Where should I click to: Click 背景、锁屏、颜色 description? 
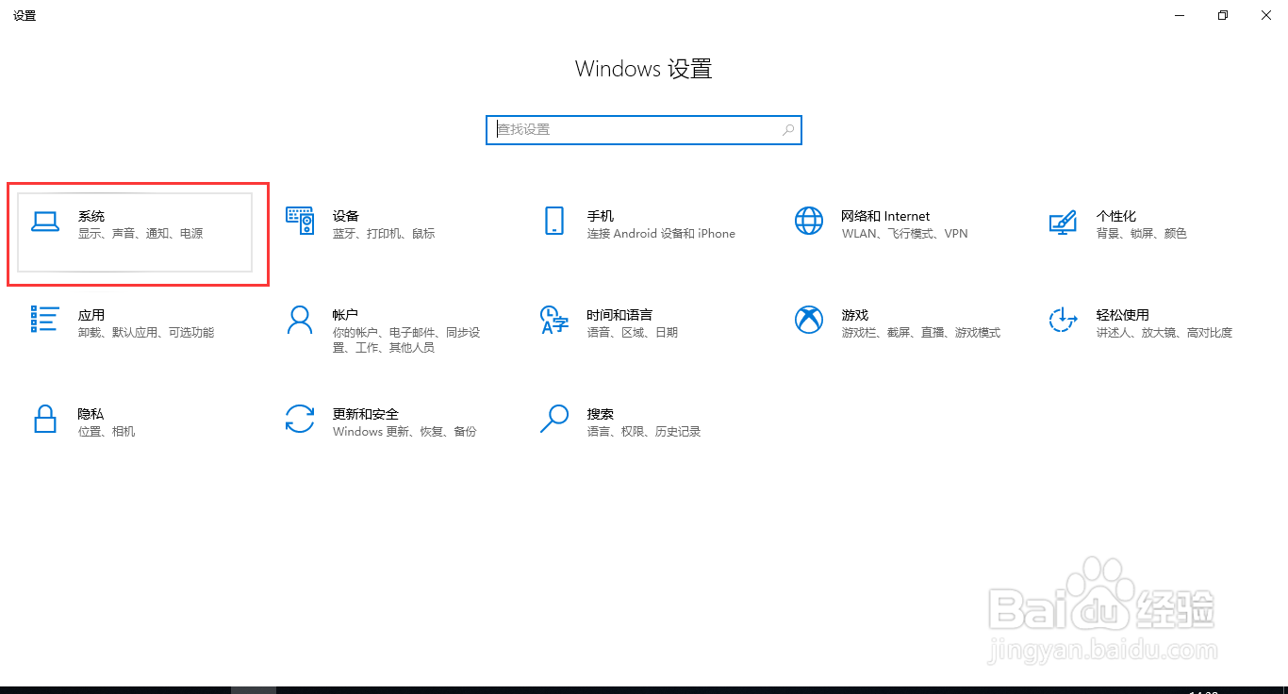pyautogui.click(x=1142, y=234)
